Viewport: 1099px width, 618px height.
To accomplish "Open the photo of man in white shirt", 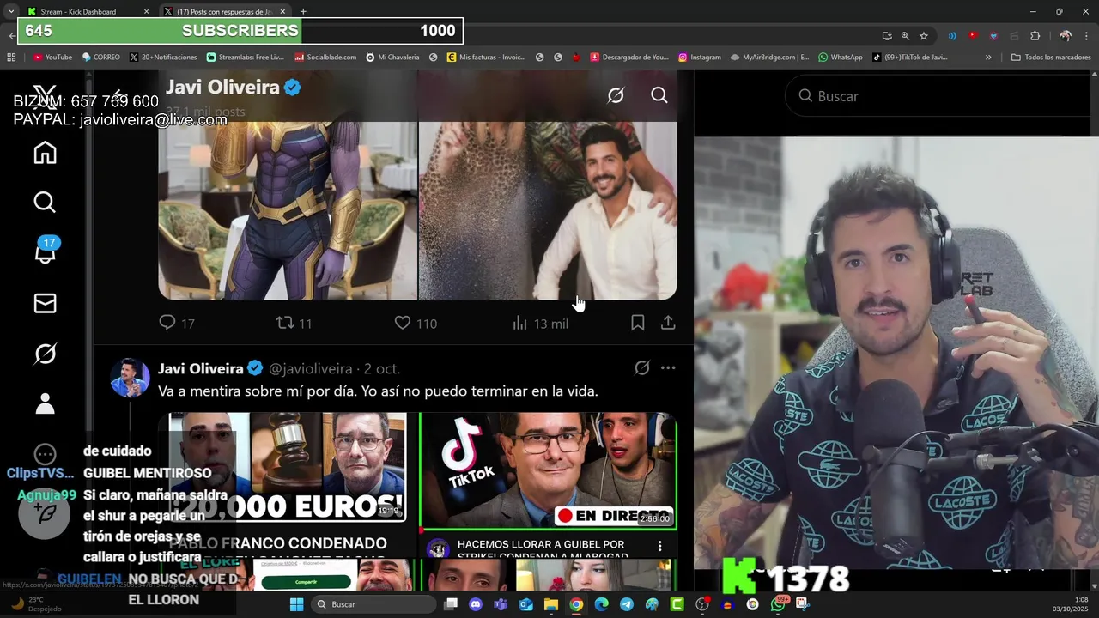I will [x=548, y=210].
